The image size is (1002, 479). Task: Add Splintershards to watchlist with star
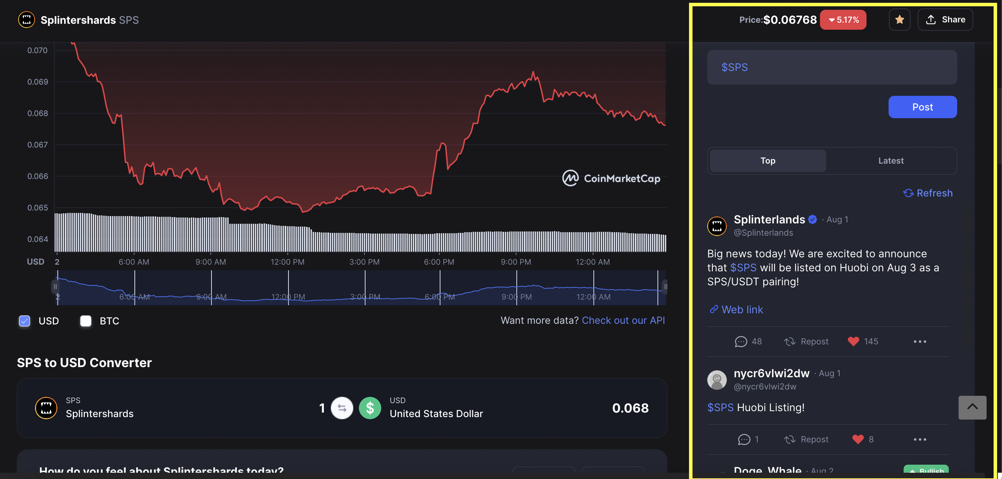[x=899, y=20]
